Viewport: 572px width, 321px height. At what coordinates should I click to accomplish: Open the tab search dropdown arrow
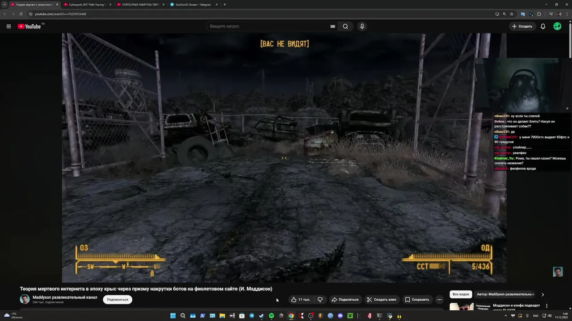(4, 4)
